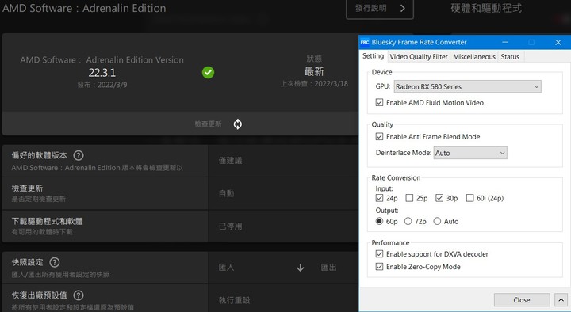Uncheck the 24p input checkbox

click(379, 198)
